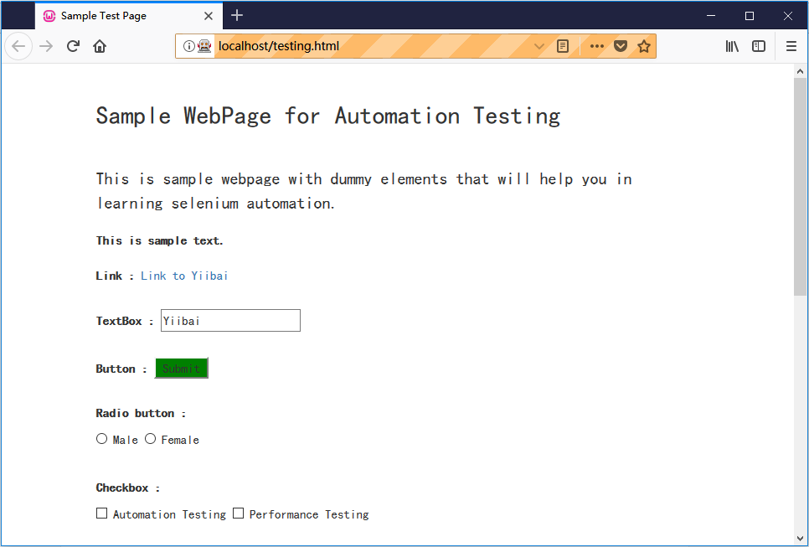Select the Female radio button
809x547 pixels.
coord(150,439)
